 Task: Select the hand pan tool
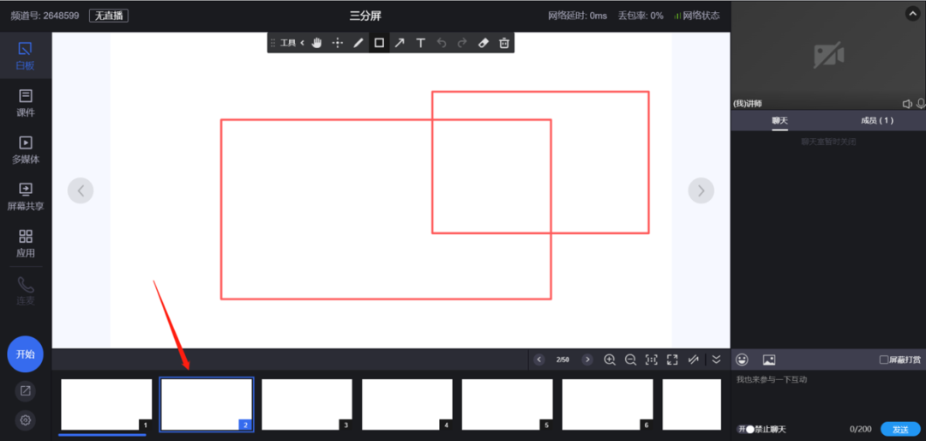pyautogui.click(x=316, y=43)
